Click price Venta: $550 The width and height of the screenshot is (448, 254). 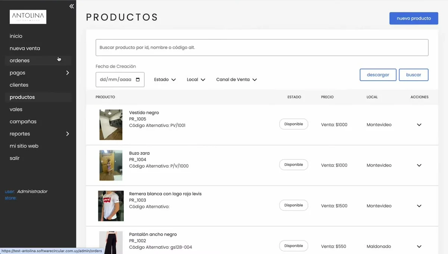click(333, 247)
